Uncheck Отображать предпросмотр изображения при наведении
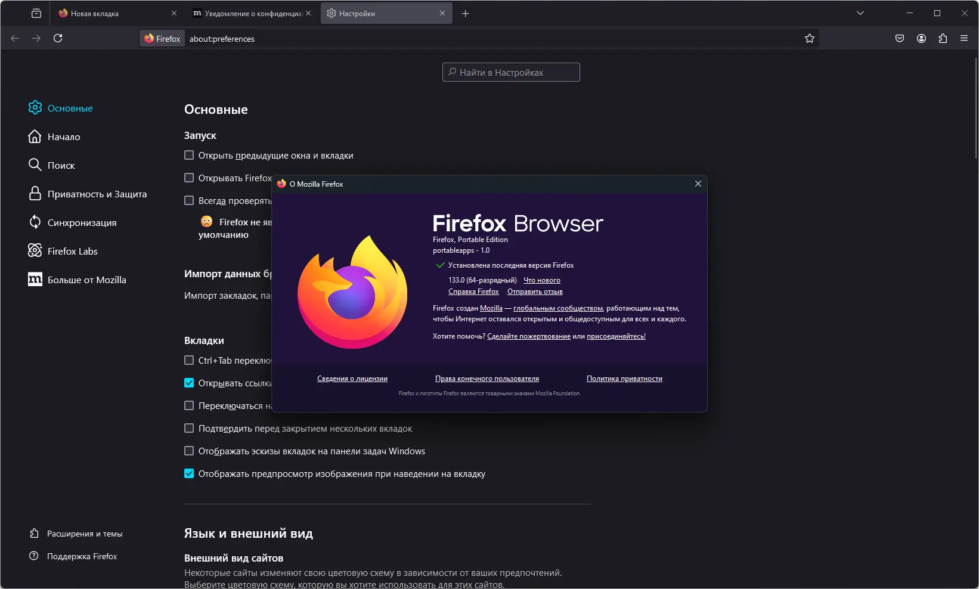Screen dimensions: 979x589 (189, 473)
